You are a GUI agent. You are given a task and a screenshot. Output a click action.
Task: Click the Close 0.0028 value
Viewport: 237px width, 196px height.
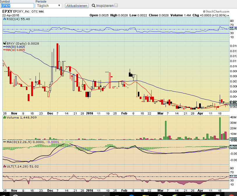click(x=159, y=15)
